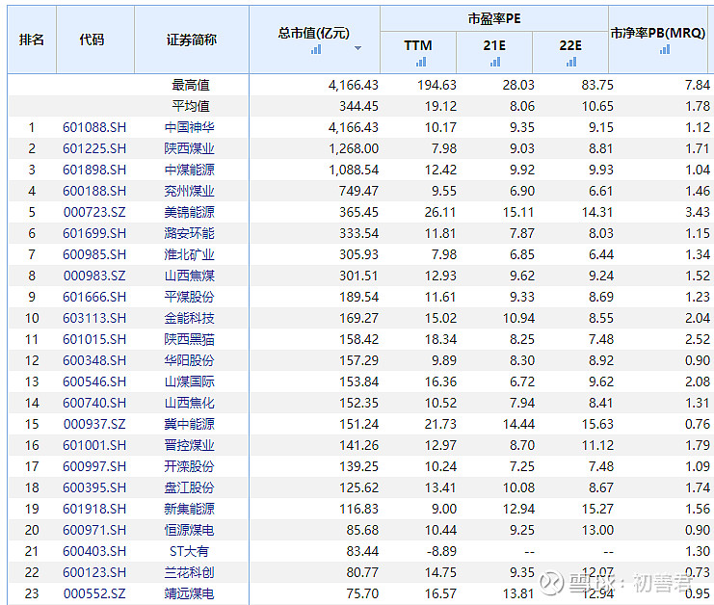Open stock code 000552.SZ
Screen dimensions: 714x605
(x=94, y=593)
